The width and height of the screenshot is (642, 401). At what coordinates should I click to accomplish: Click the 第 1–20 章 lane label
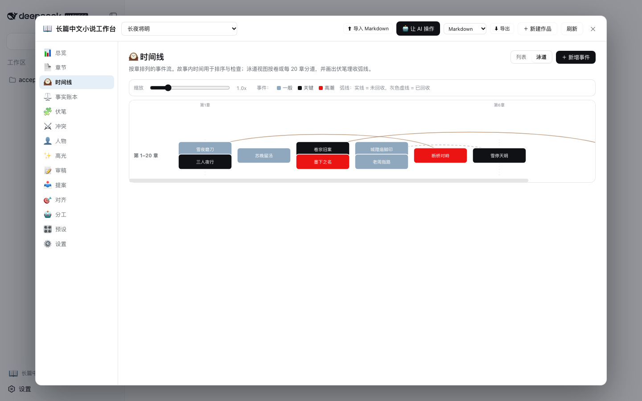coord(146,155)
